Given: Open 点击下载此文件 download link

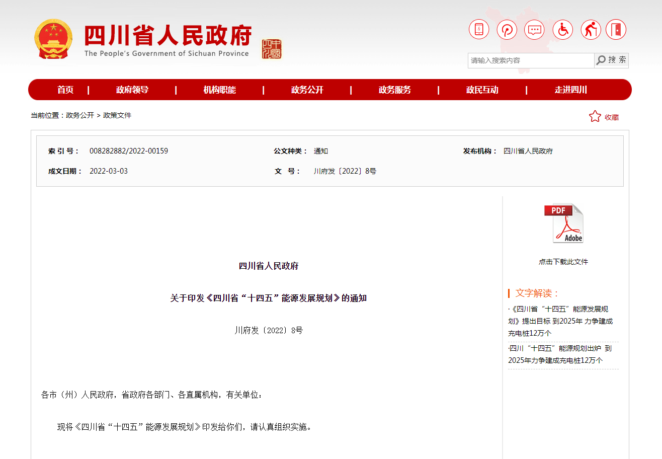Looking at the screenshot, I should coord(563,262).
